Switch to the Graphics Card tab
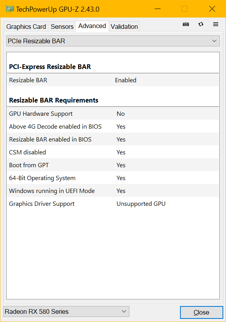The image size is (226, 322). [x=26, y=27]
